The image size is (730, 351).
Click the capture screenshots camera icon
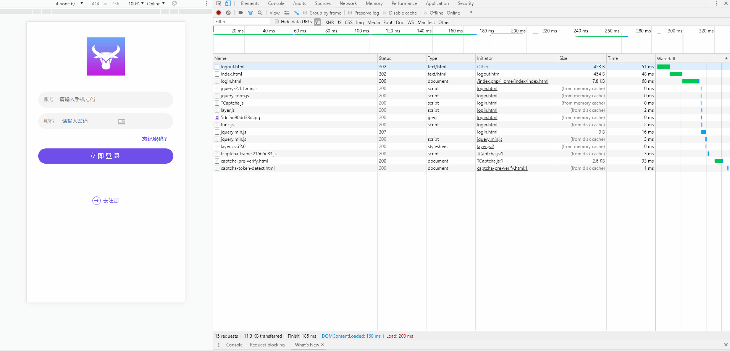[241, 13]
